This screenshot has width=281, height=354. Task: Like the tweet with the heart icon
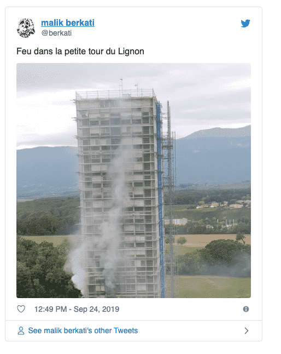pos(21,309)
